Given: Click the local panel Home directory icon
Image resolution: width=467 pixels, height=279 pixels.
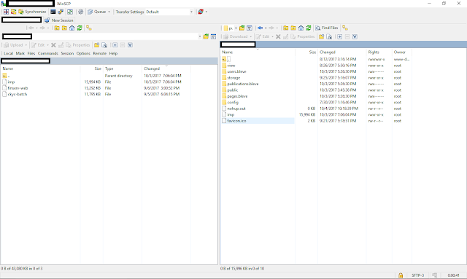Looking at the screenshot, I should pyautogui.click(x=72, y=28).
